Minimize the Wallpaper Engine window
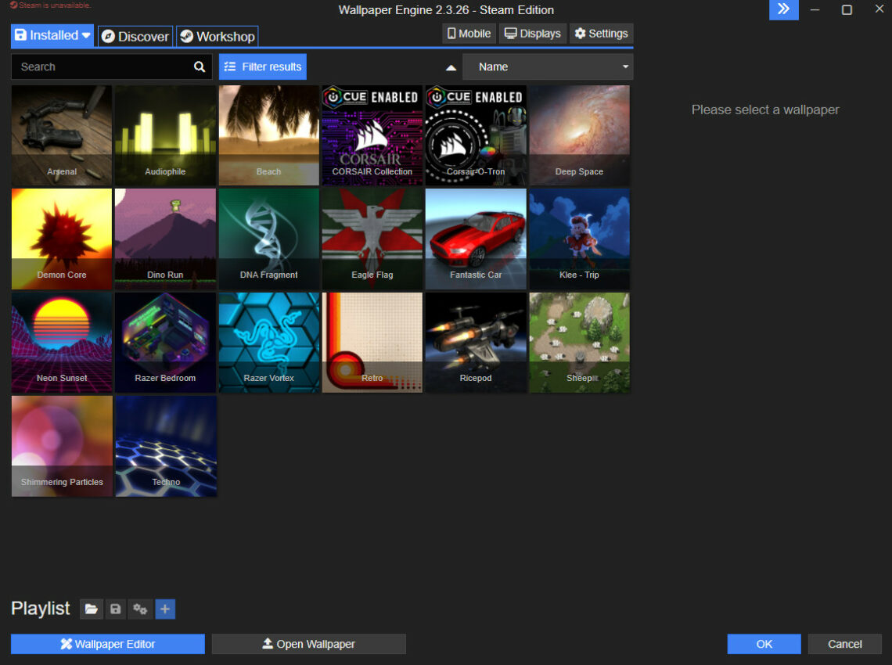Image resolution: width=892 pixels, height=665 pixels. pos(815,9)
